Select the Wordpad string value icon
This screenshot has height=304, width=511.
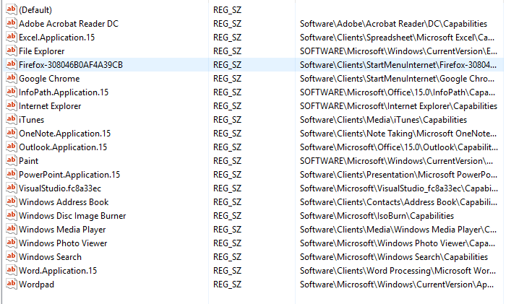coord(11,284)
